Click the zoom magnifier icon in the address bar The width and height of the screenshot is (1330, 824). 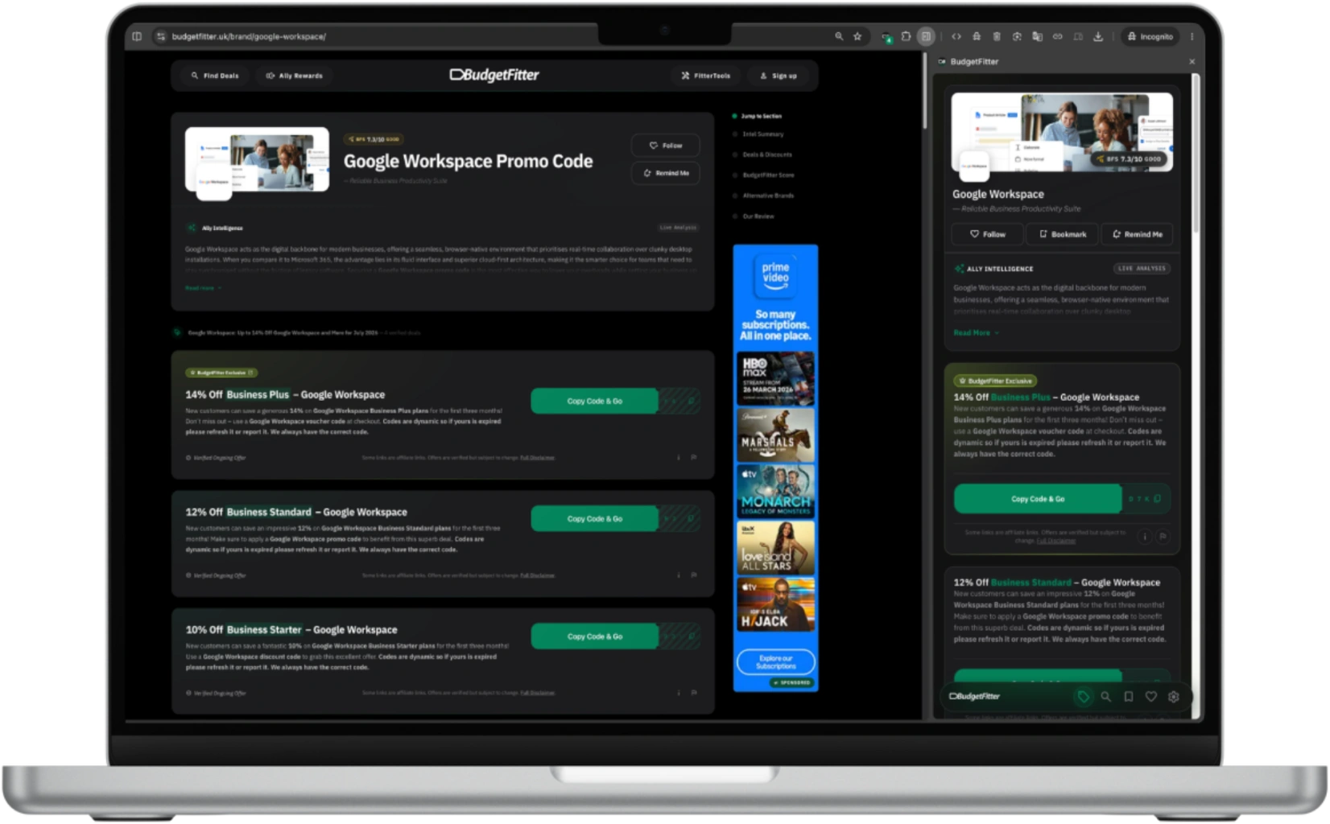[839, 36]
